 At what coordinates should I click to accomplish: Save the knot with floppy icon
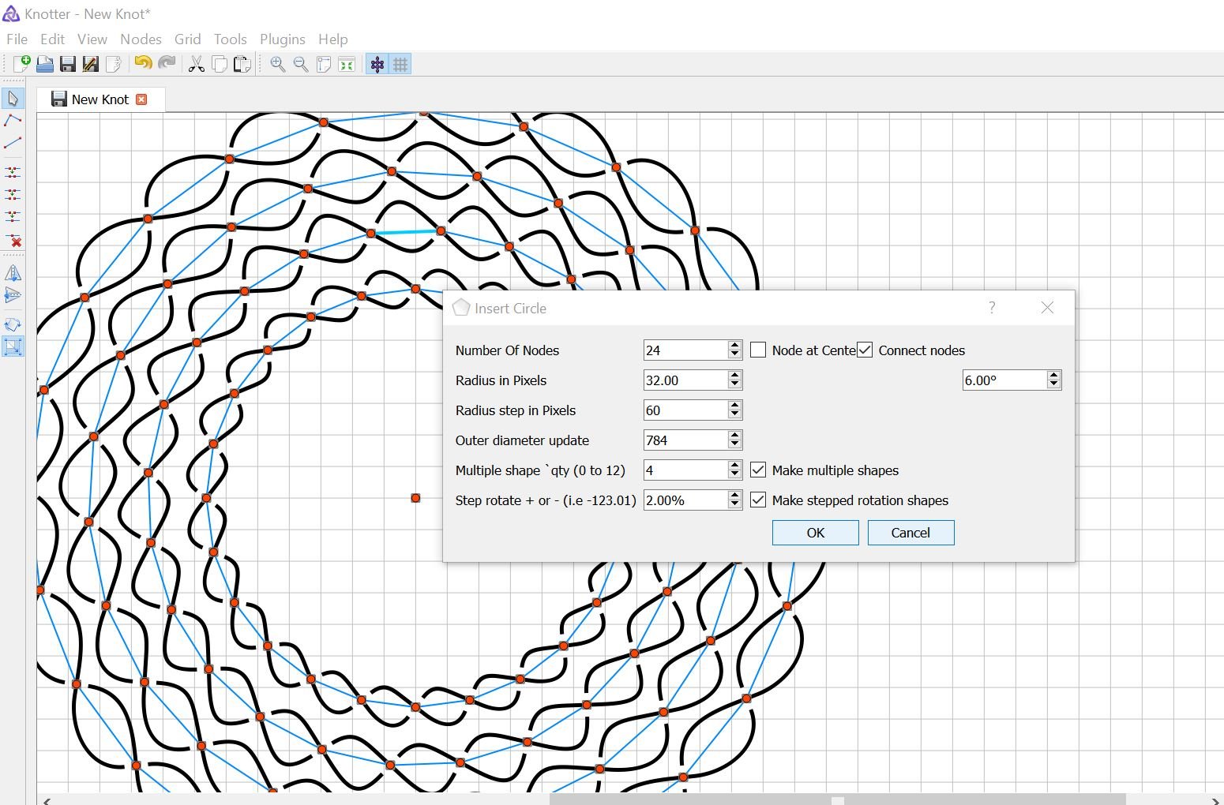68,65
